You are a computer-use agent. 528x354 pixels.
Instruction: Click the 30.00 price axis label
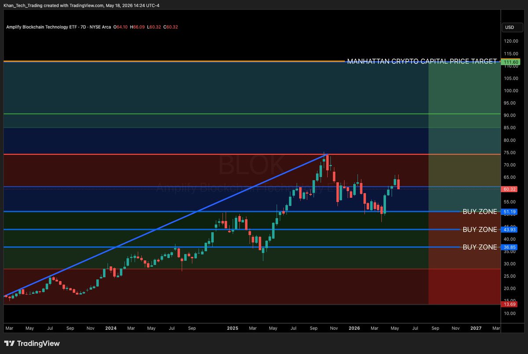pyautogui.click(x=510, y=264)
